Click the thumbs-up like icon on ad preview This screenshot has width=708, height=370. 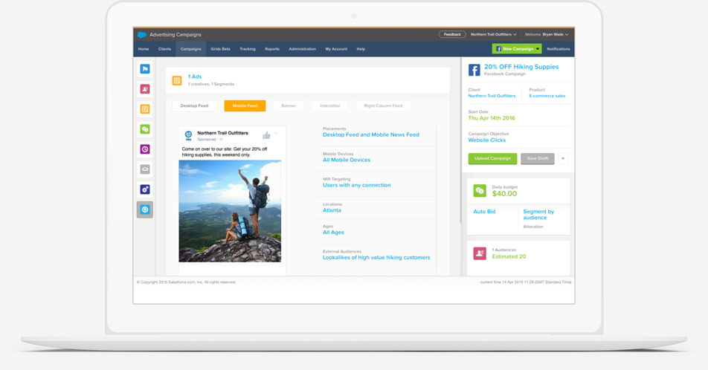[x=266, y=135]
